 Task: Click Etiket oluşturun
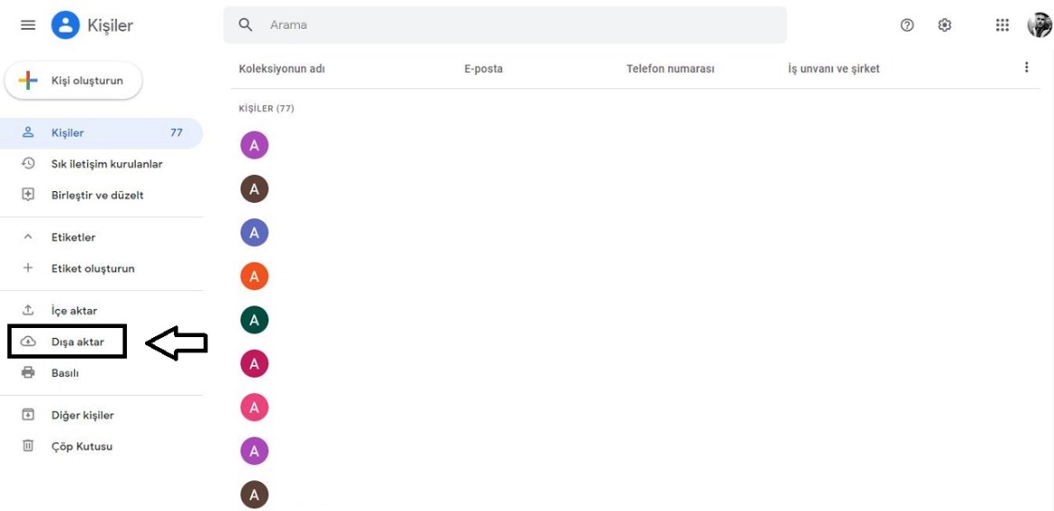(92, 269)
